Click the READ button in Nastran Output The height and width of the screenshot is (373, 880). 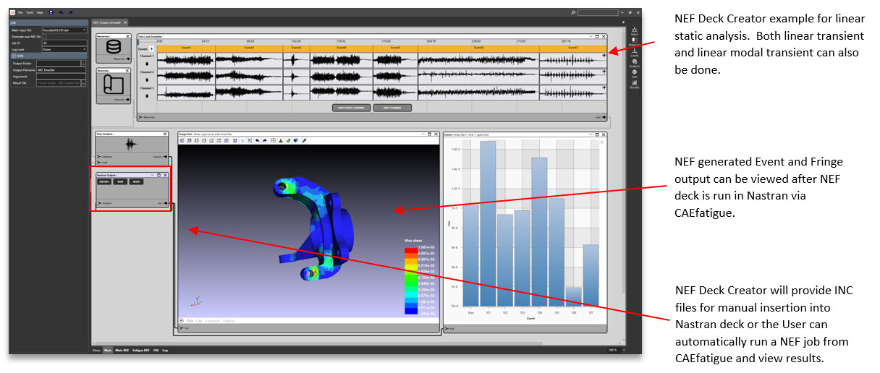tap(137, 181)
